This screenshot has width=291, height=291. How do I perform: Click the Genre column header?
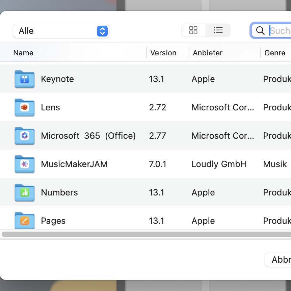pos(275,53)
